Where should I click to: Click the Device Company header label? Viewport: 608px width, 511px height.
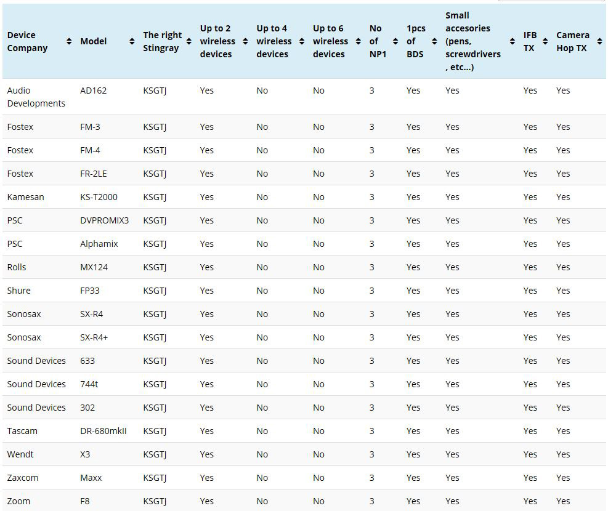tap(27, 41)
